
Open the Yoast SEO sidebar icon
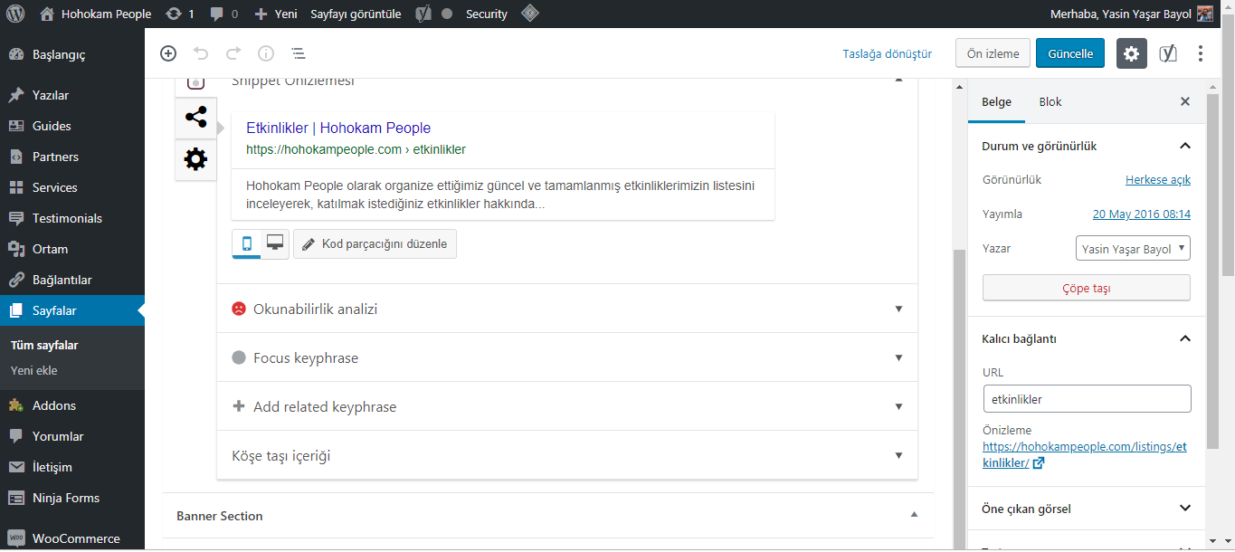(x=1168, y=53)
